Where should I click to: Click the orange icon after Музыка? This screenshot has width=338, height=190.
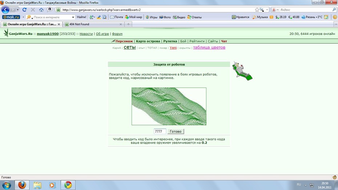point(271,17)
